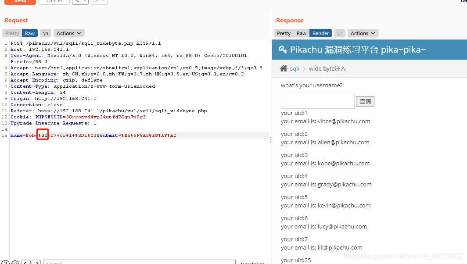467x264 pixels.
Task: Go to previous request with back arrow
Action: [x=77, y=1]
